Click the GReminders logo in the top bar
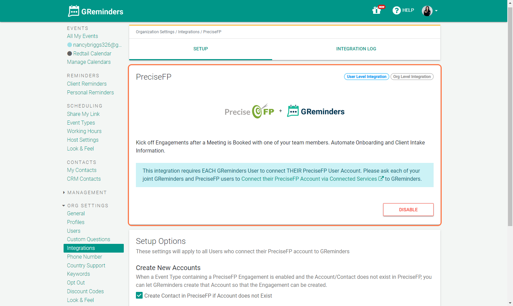The image size is (513, 306). coord(95,11)
